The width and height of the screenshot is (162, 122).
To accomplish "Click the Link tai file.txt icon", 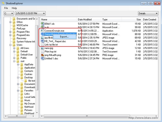I will point(42,45).
